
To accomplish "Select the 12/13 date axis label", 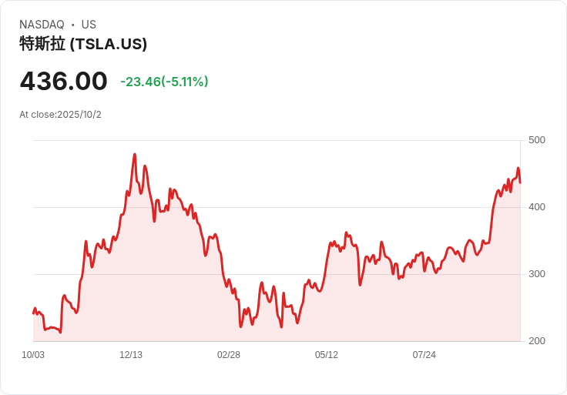I will (131, 355).
